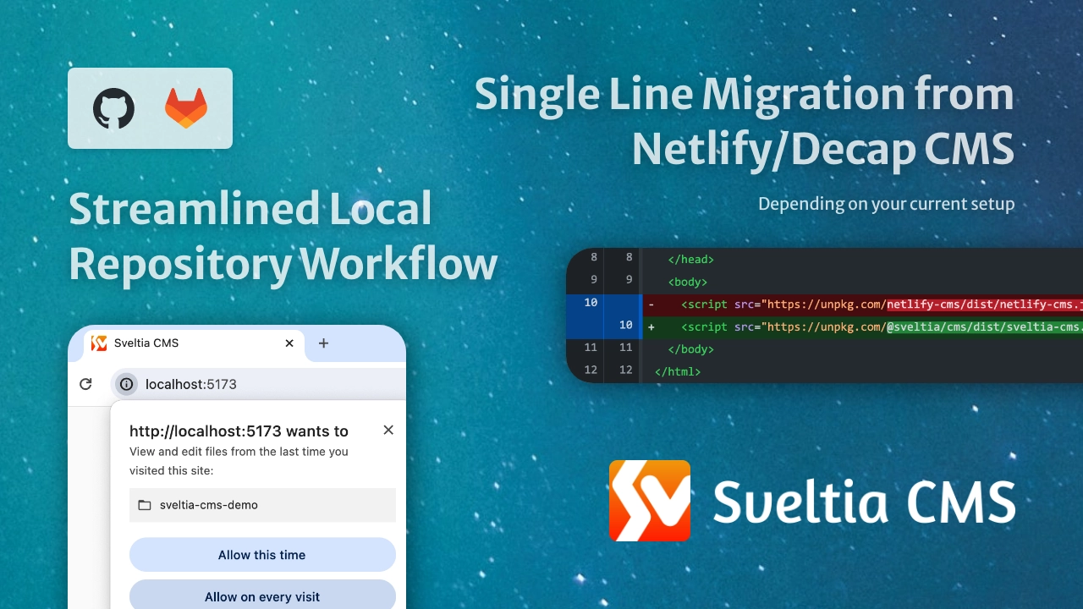1083x609 pixels.
Task: Reload the localhost page
Action: 85,384
